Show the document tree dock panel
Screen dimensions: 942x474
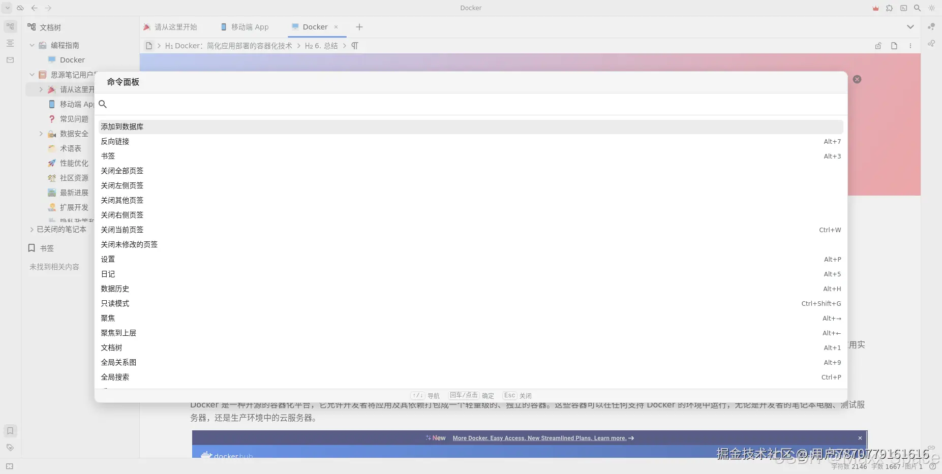click(10, 26)
